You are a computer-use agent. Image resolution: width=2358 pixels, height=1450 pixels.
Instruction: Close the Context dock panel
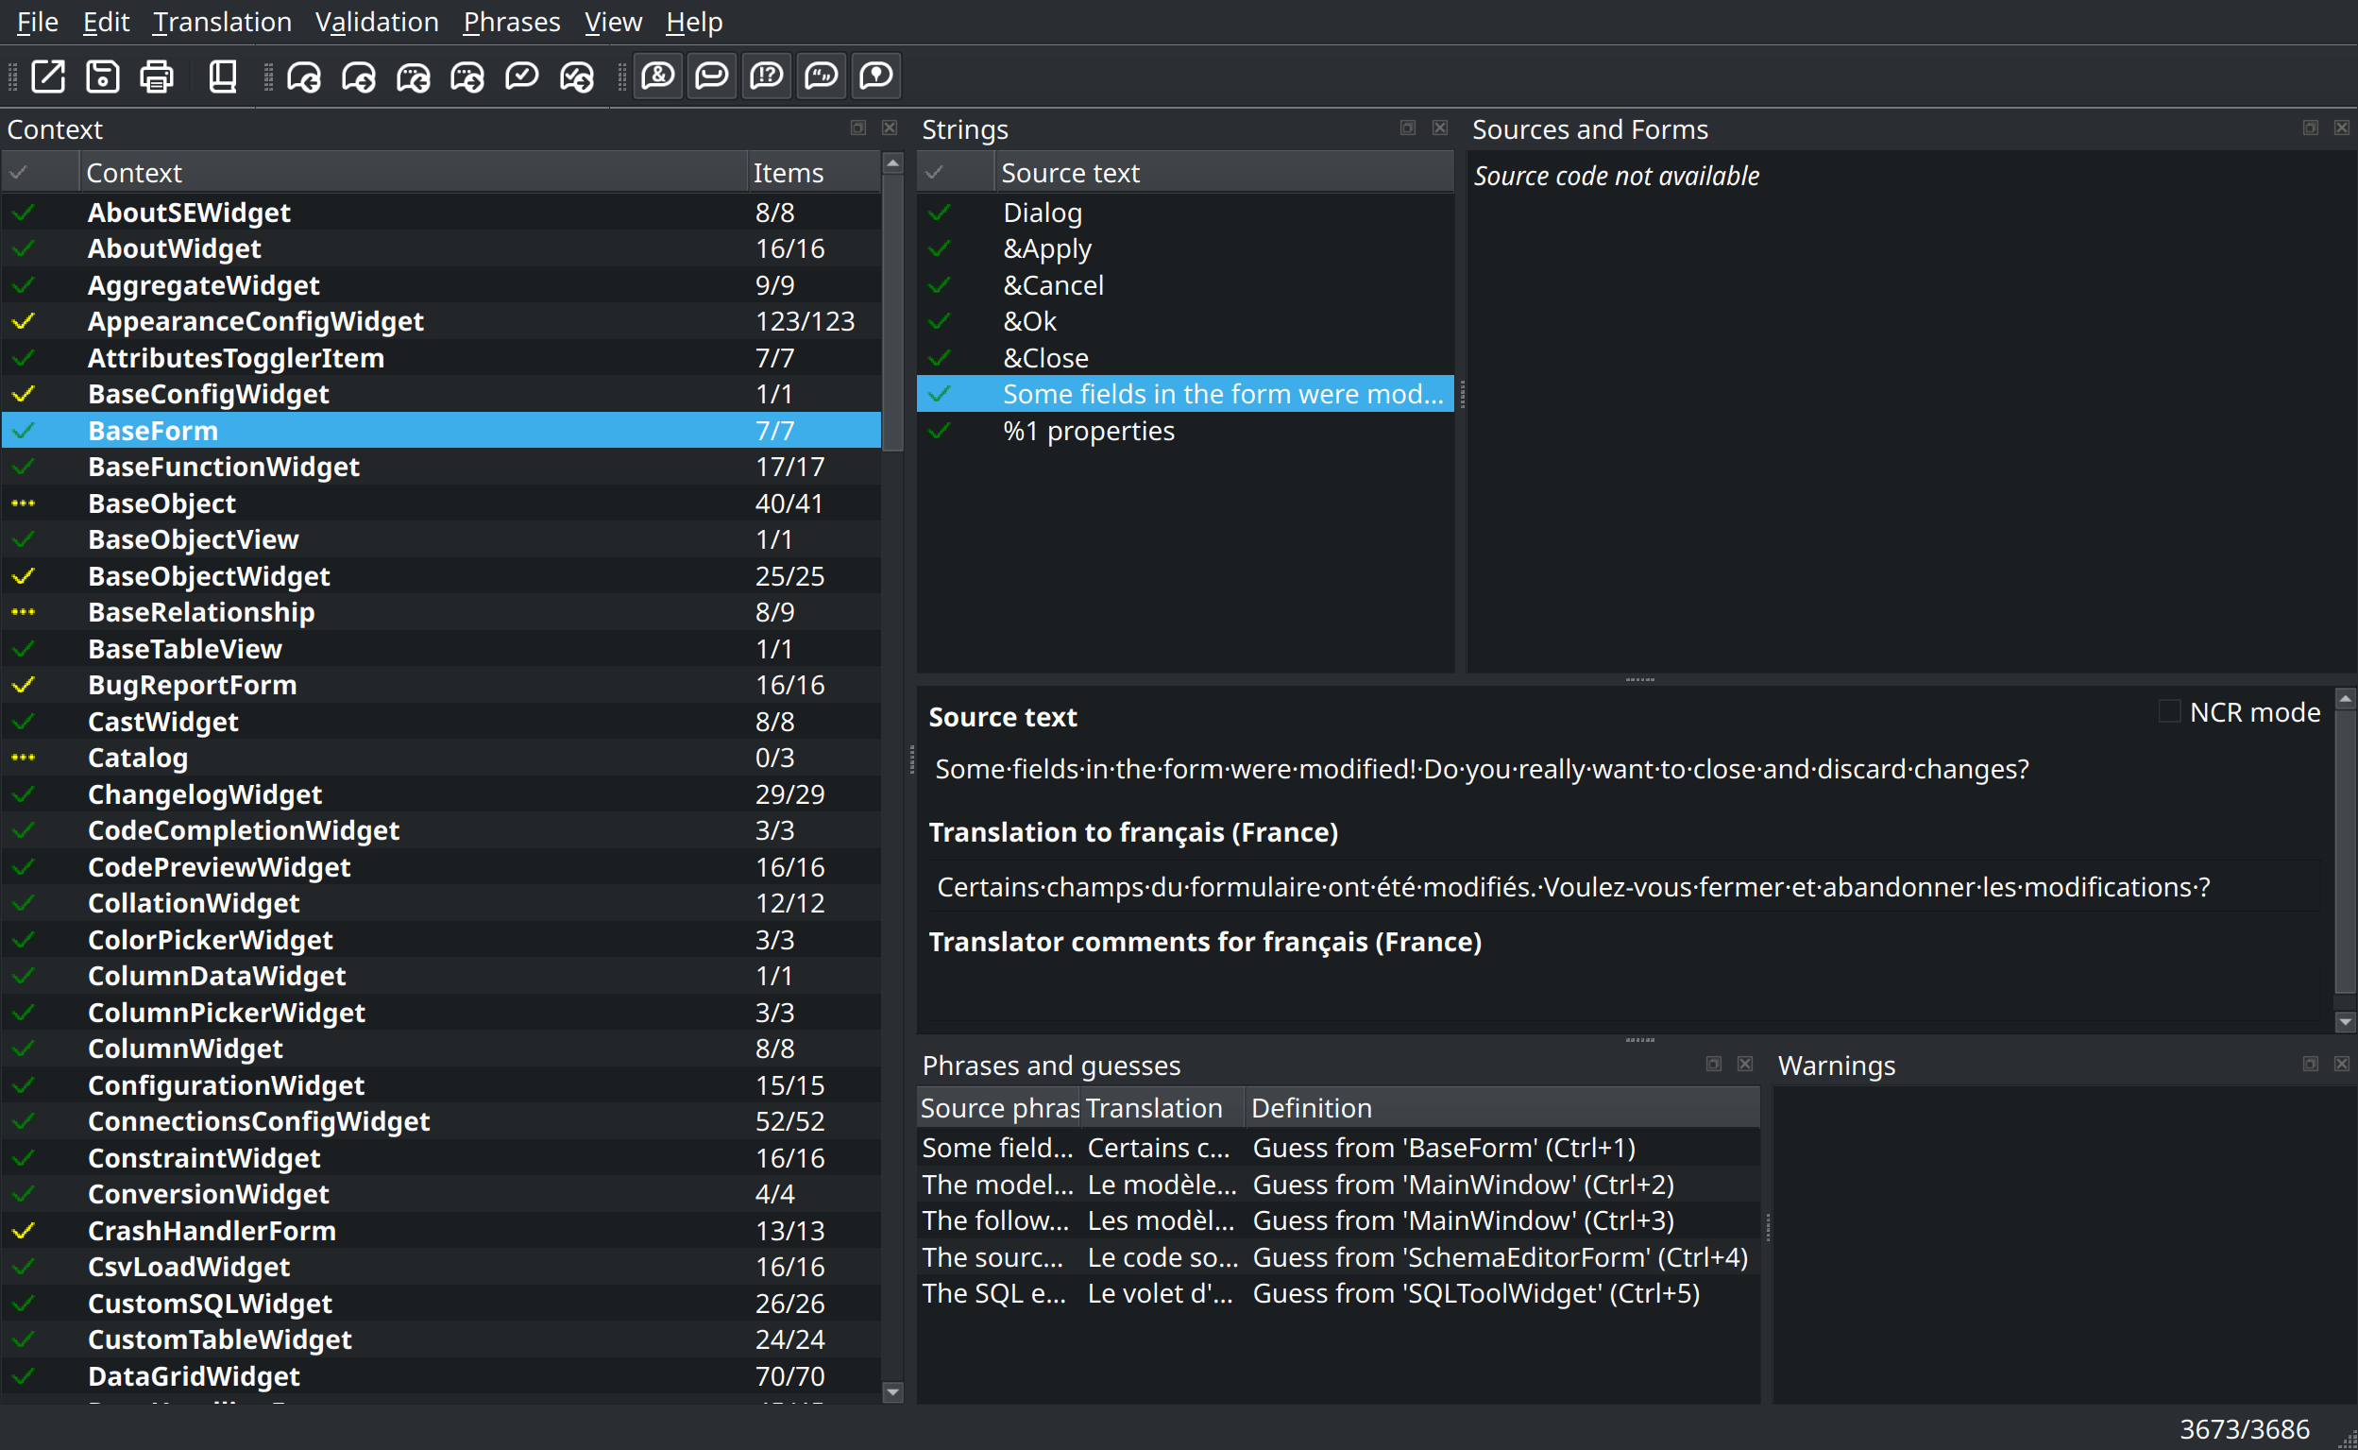tap(890, 128)
